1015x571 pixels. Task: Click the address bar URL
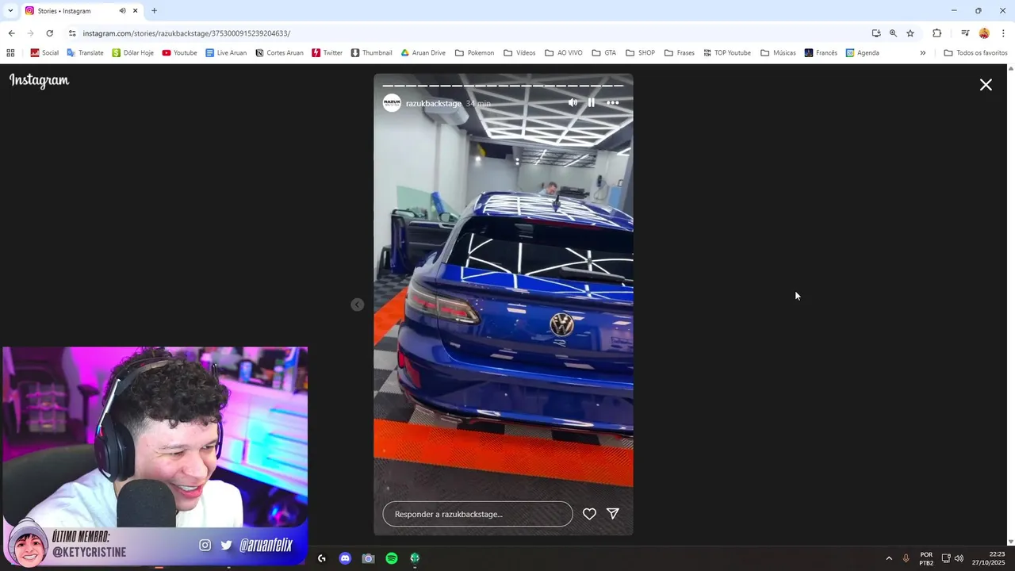tap(186, 33)
